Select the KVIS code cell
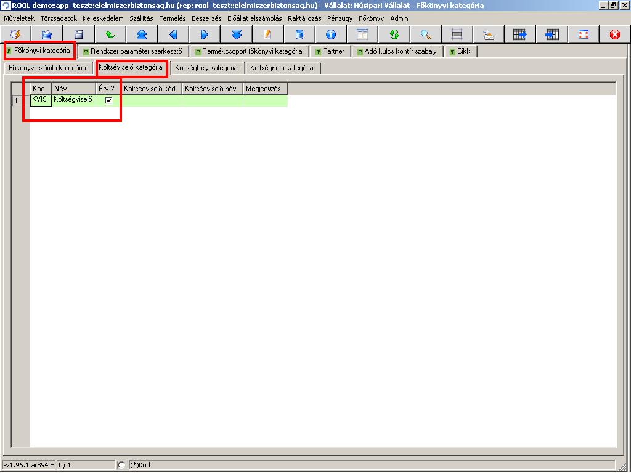Screen dimensions: 631x473 pos(41,100)
